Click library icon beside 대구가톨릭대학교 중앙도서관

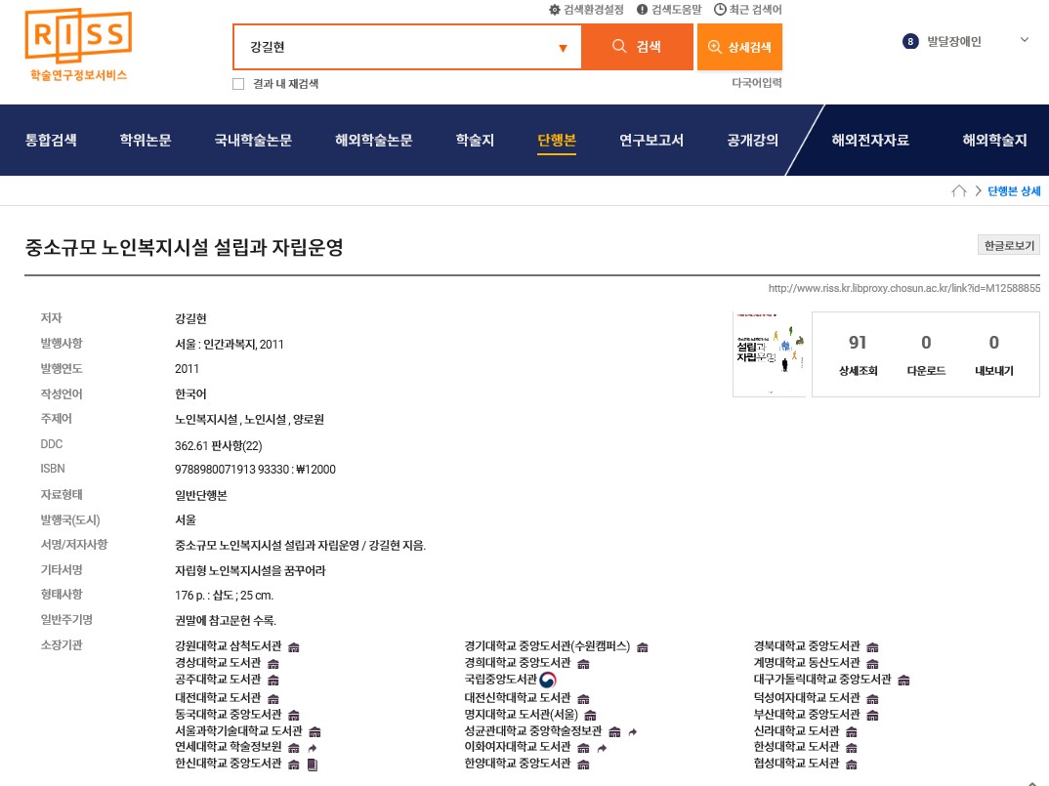coord(903,680)
